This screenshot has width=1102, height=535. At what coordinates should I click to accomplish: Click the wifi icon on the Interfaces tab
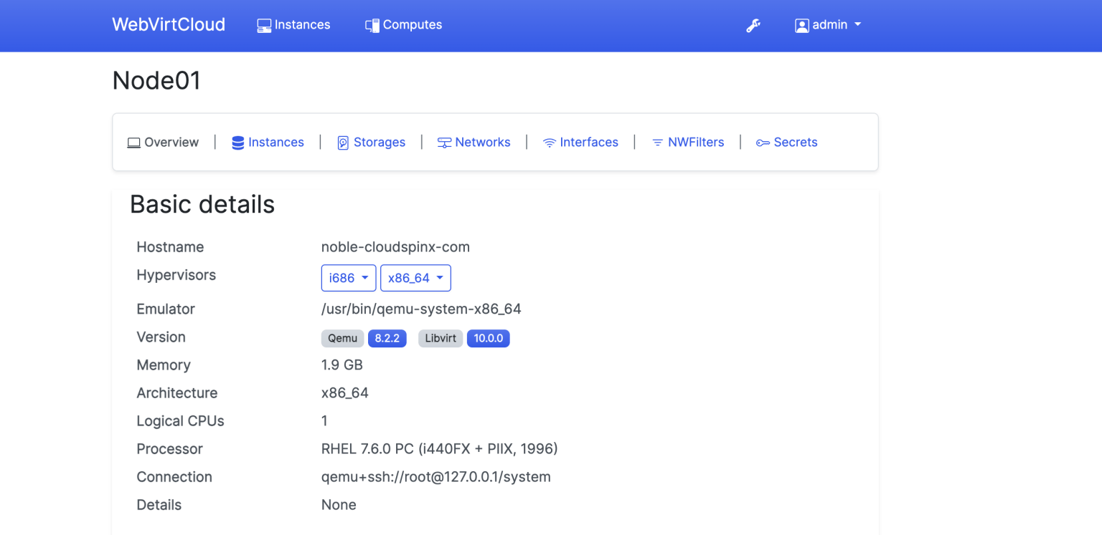550,142
